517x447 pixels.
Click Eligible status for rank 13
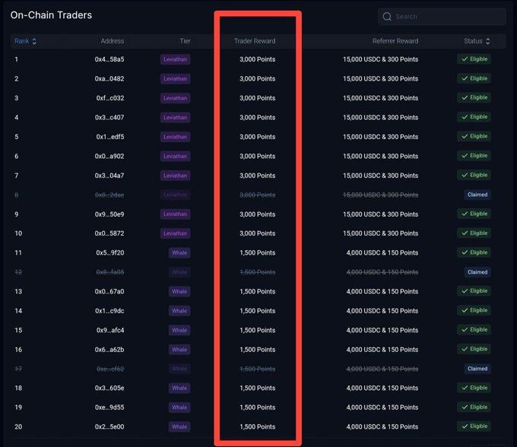click(474, 291)
